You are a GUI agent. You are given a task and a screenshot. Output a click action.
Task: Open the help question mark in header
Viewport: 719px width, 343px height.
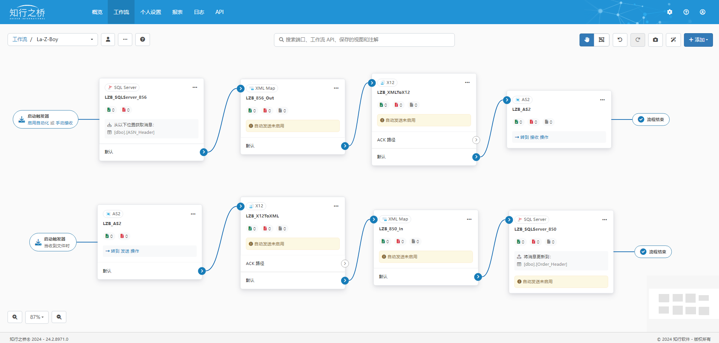[x=686, y=12]
